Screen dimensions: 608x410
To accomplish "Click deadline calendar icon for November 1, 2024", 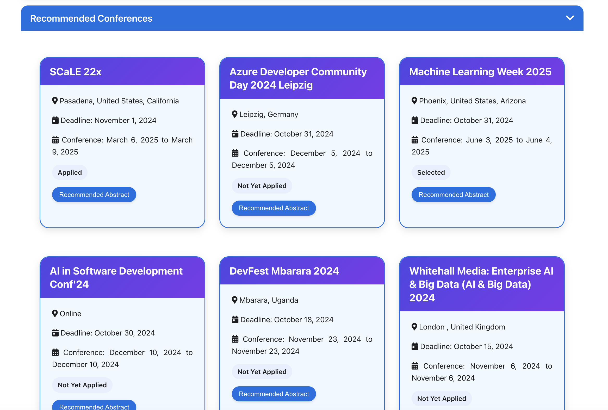I will (x=55, y=120).
